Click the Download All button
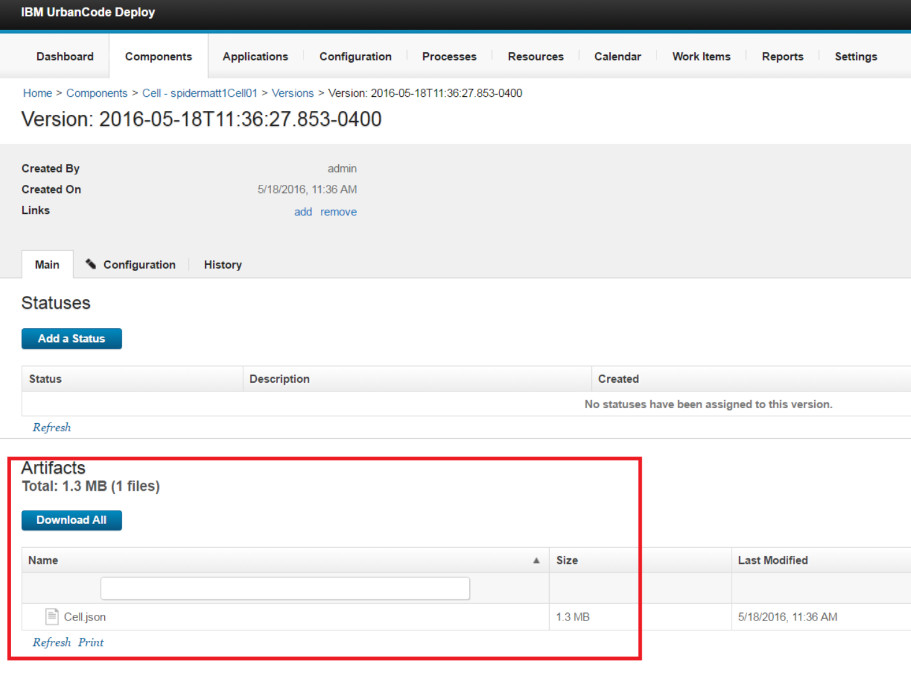 coord(71,520)
